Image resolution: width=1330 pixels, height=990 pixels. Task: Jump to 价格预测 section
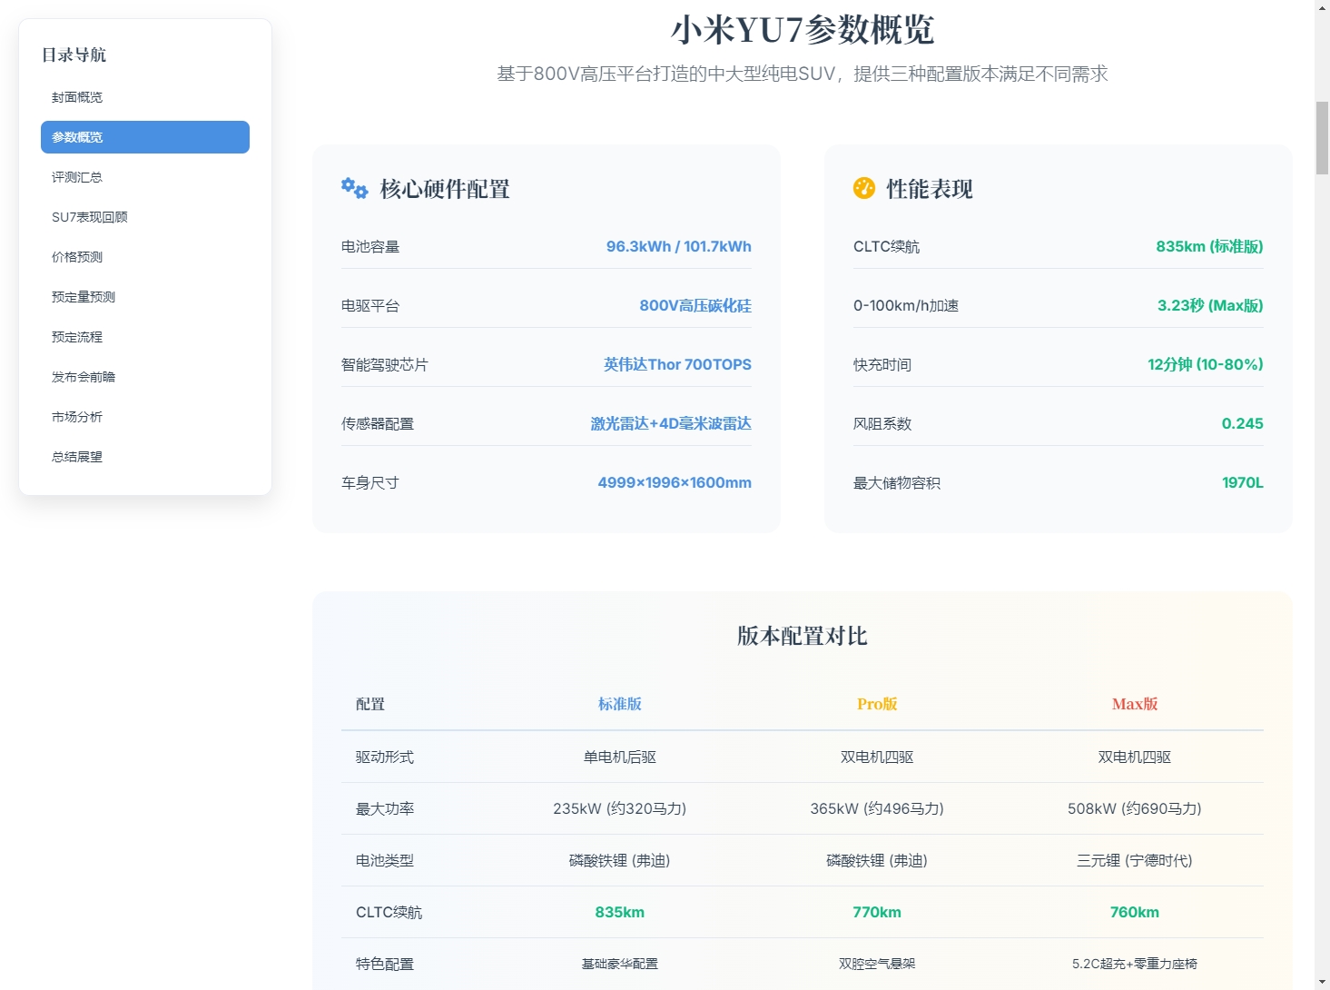coord(145,257)
